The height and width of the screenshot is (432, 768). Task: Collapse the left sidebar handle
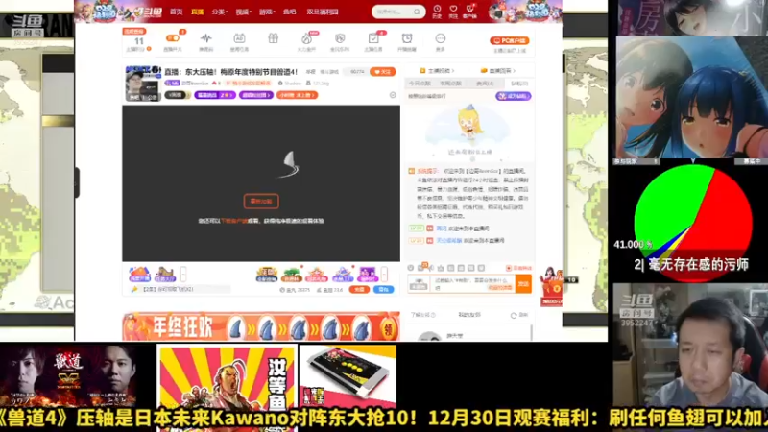click(x=77, y=182)
